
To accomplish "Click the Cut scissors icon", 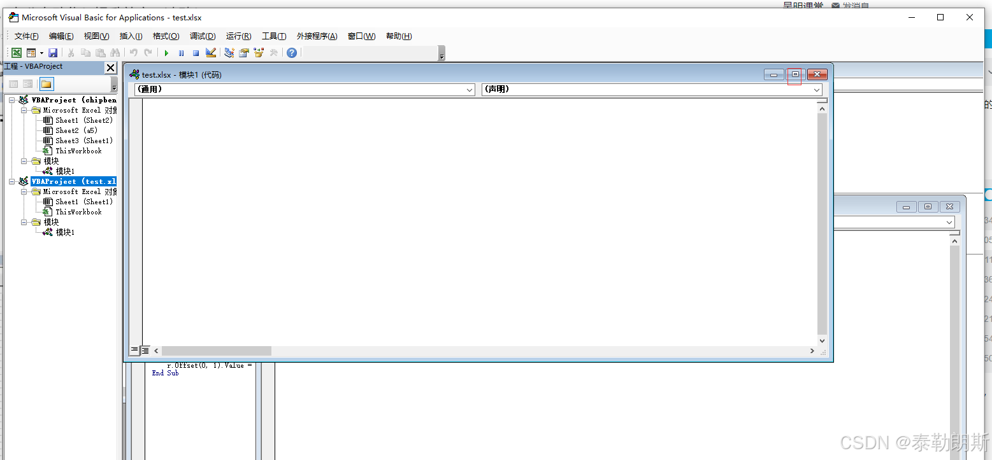I will 71,53.
